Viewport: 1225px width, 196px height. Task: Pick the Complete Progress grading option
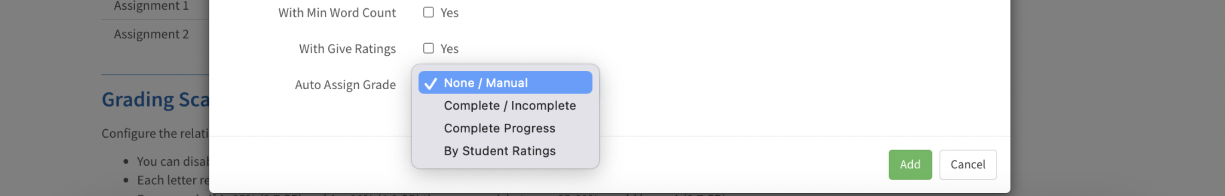click(x=500, y=128)
